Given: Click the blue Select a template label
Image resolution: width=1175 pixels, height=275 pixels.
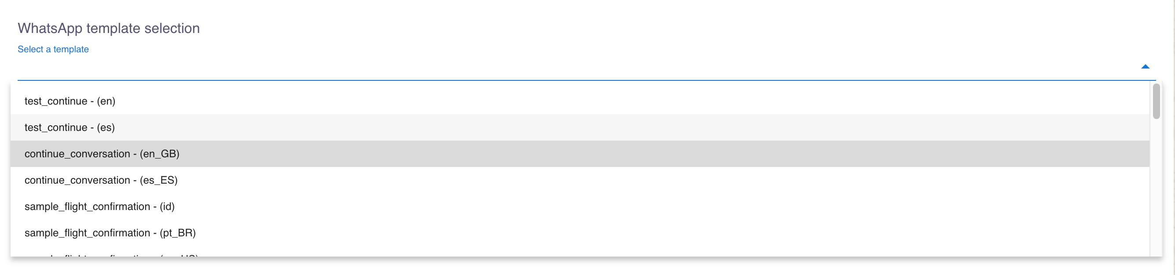Looking at the screenshot, I should click(x=53, y=49).
